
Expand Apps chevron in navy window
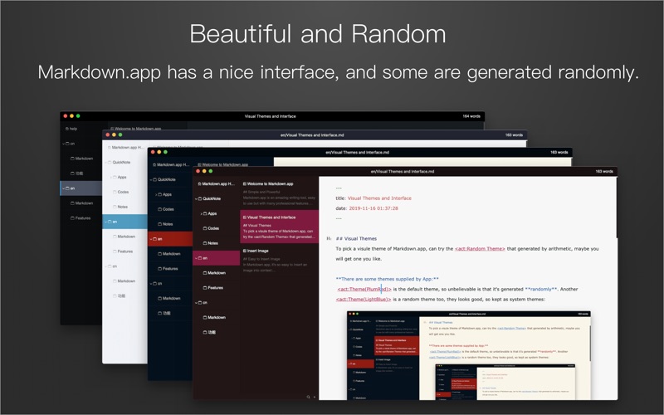pyautogui.click(x=156, y=194)
